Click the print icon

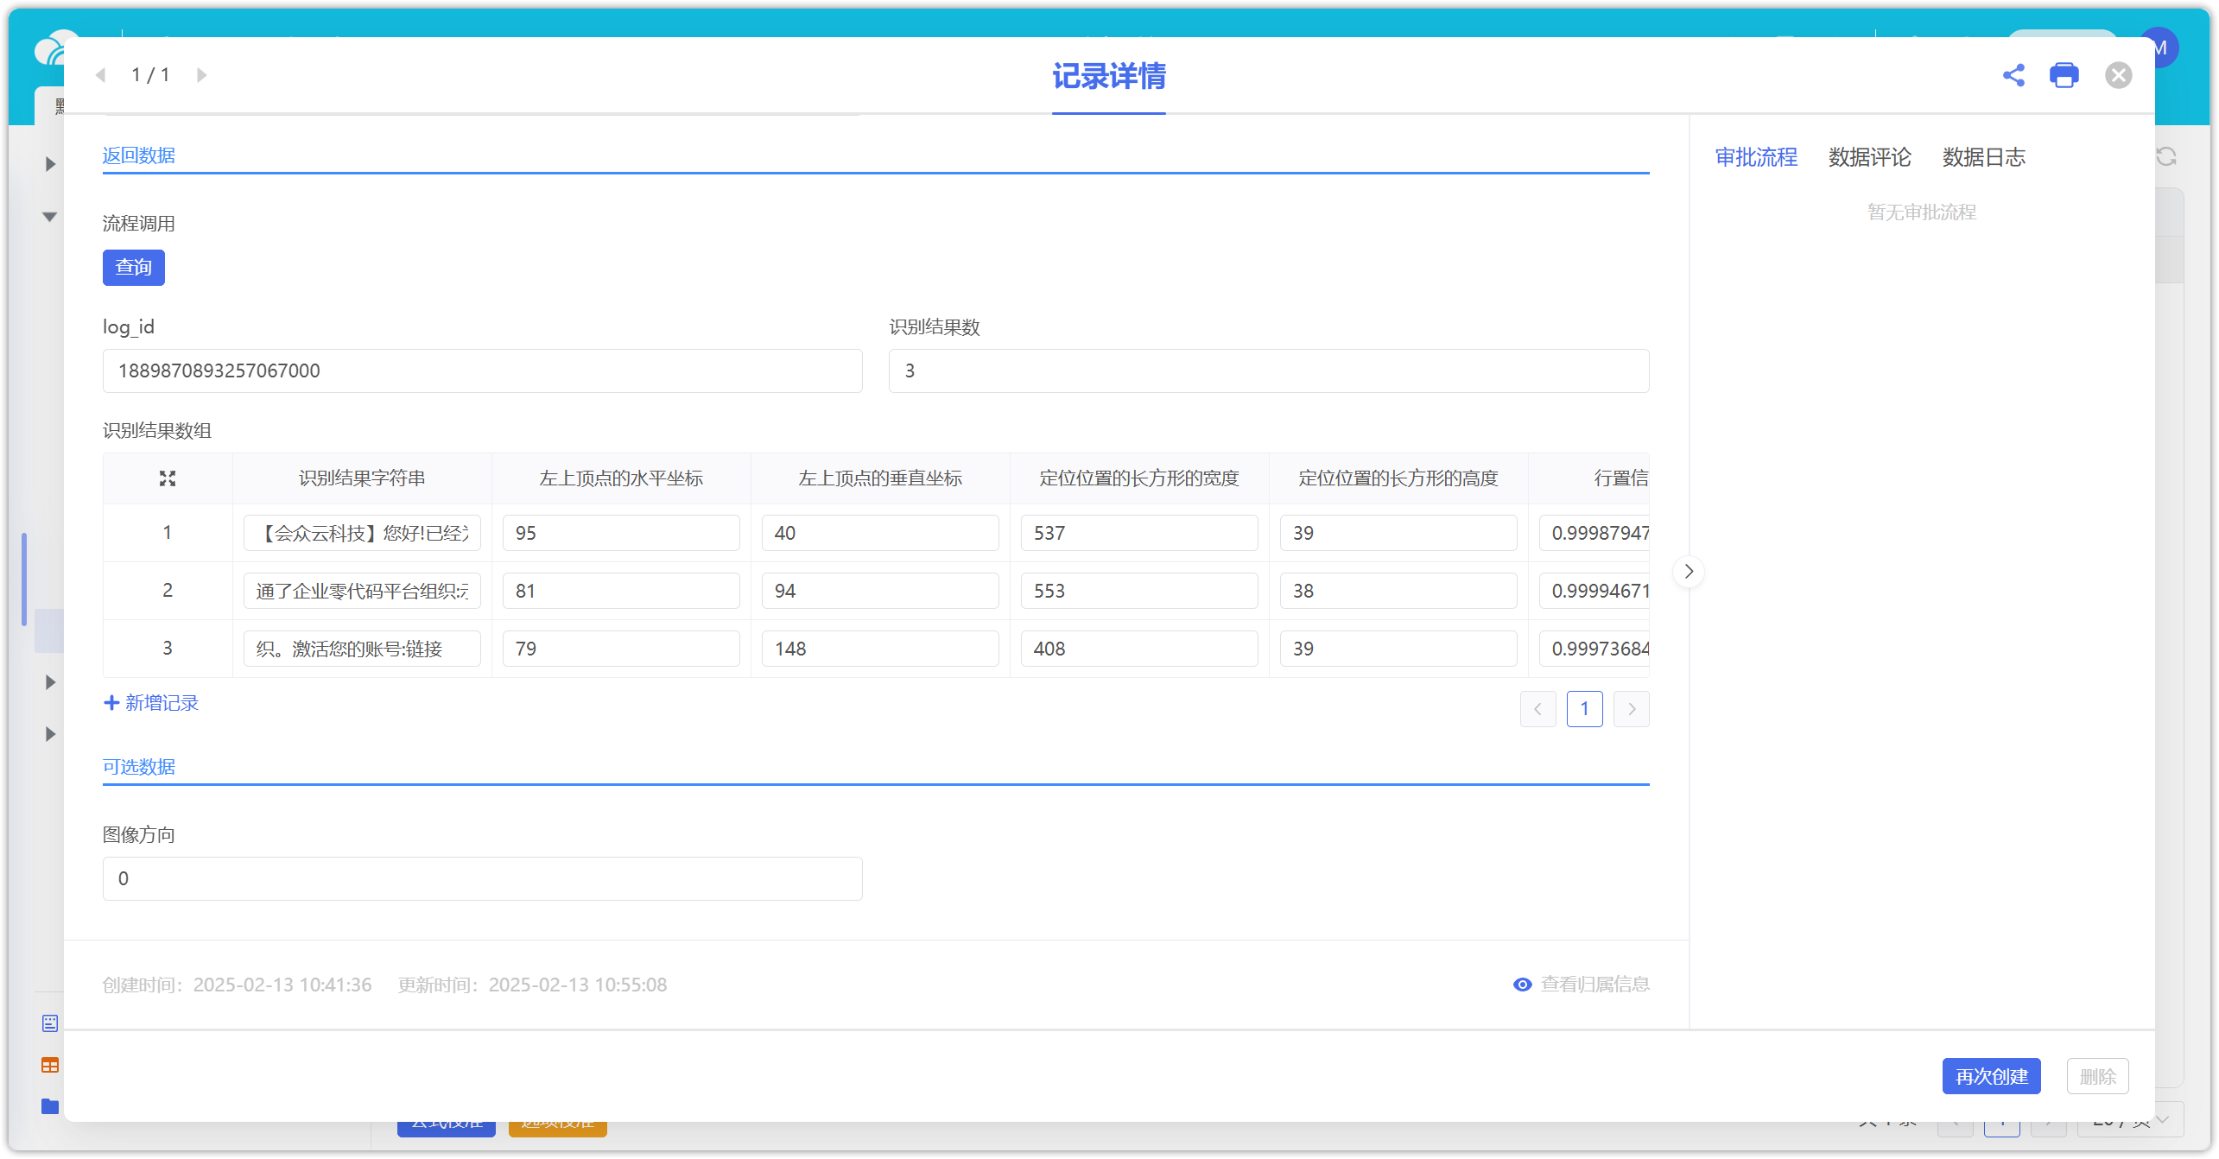tap(2064, 75)
